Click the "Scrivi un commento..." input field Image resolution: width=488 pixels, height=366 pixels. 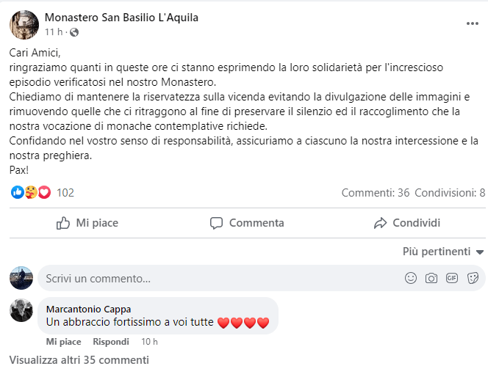pyautogui.click(x=220, y=279)
